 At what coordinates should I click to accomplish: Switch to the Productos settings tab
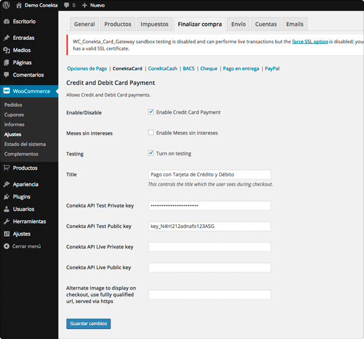pos(118,24)
